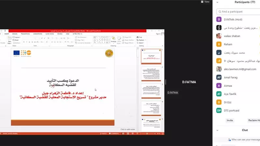Open the Select dropdown in Editing group
Viewport: 260px width, 146px height.
tap(140, 43)
